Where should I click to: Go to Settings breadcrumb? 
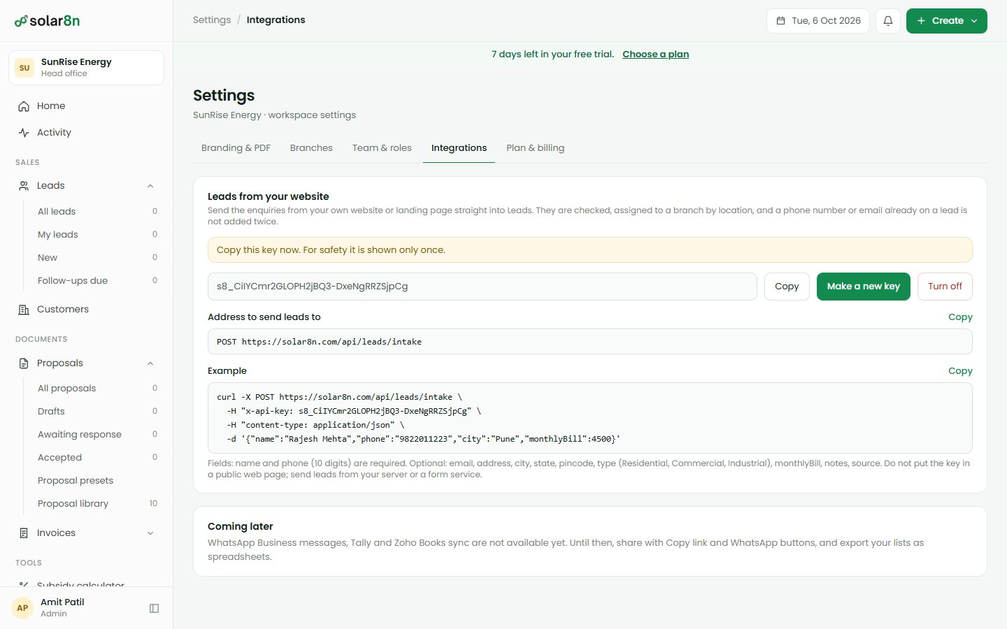[x=212, y=20]
